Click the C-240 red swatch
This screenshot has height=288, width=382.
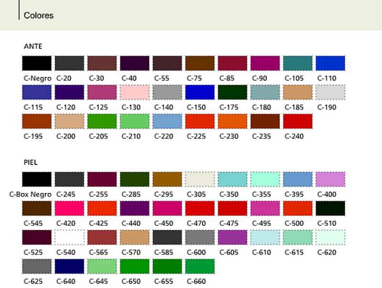point(297,122)
